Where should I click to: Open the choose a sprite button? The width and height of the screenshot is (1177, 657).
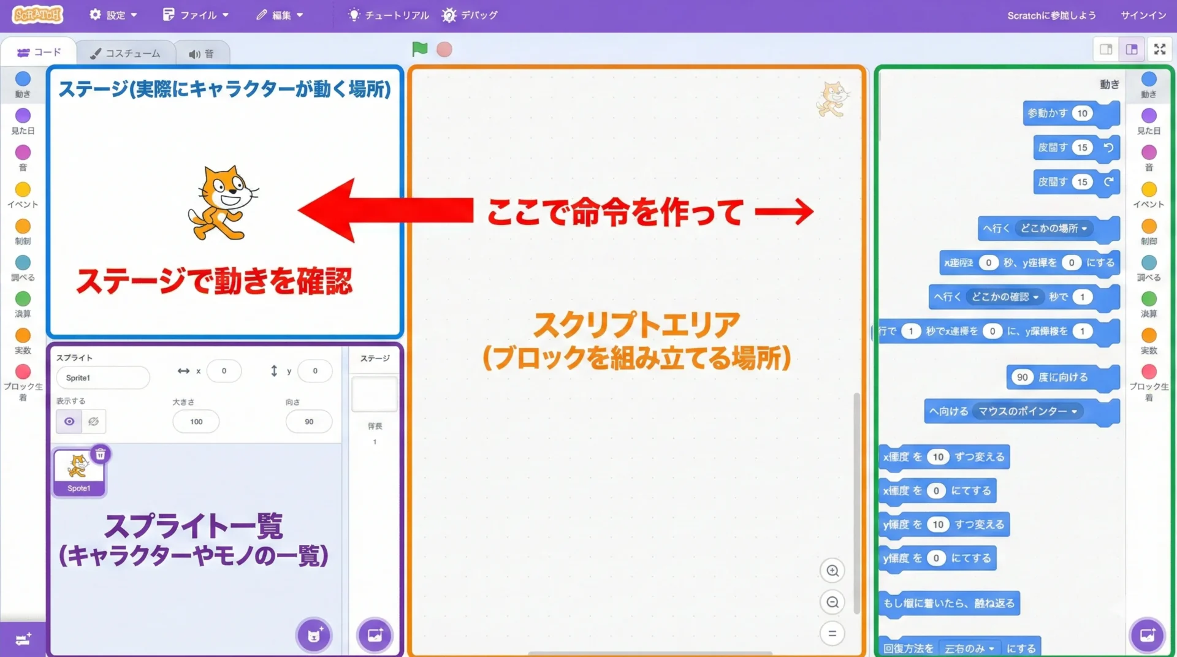[314, 636]
